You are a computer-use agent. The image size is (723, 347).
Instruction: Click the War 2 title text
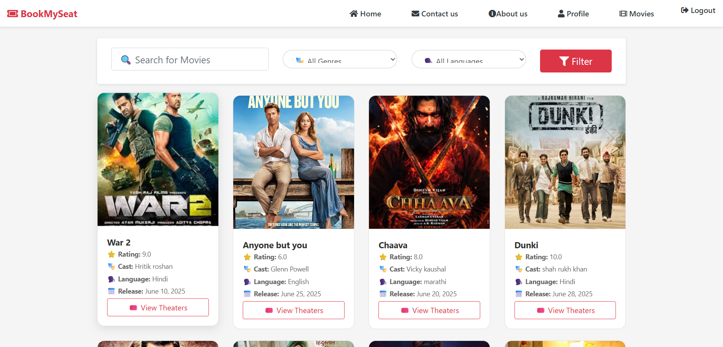(x=119, y=243)
